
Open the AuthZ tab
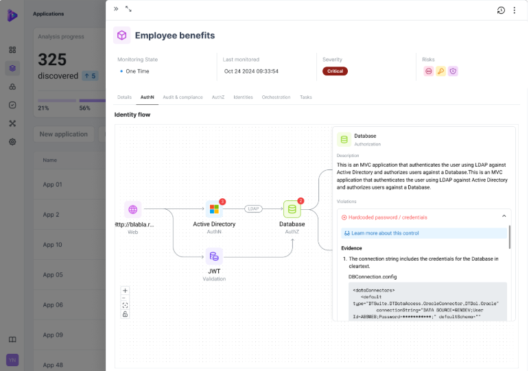pos(218,97)
